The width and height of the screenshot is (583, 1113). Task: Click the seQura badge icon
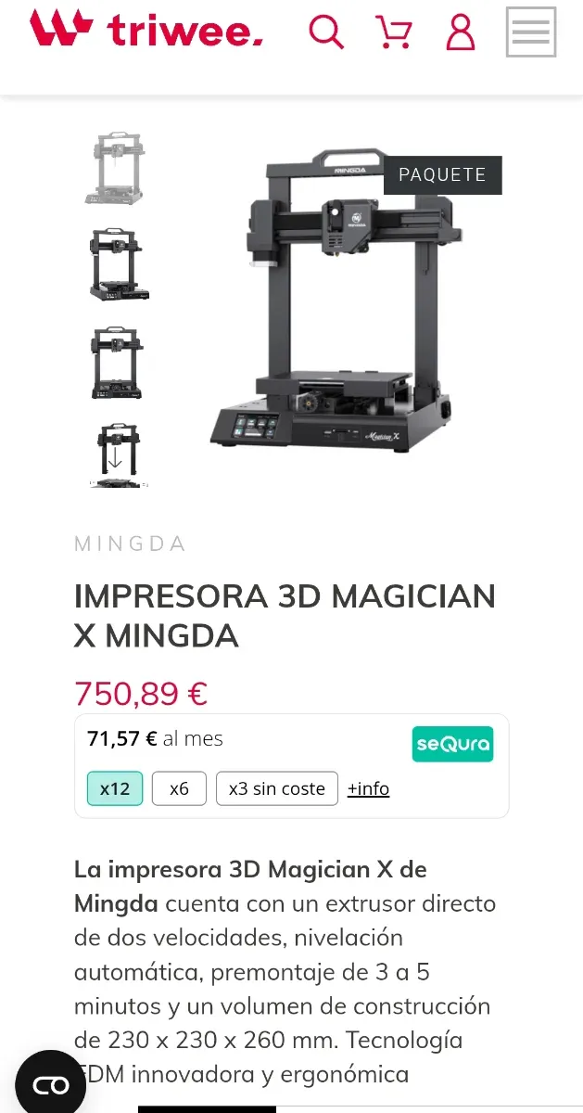[452, 744]
